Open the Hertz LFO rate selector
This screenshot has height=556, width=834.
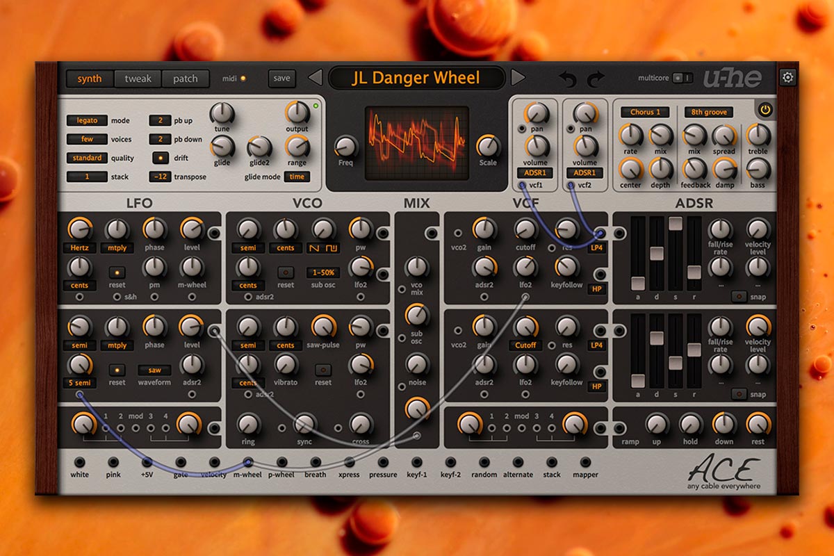tap(80, 247)
